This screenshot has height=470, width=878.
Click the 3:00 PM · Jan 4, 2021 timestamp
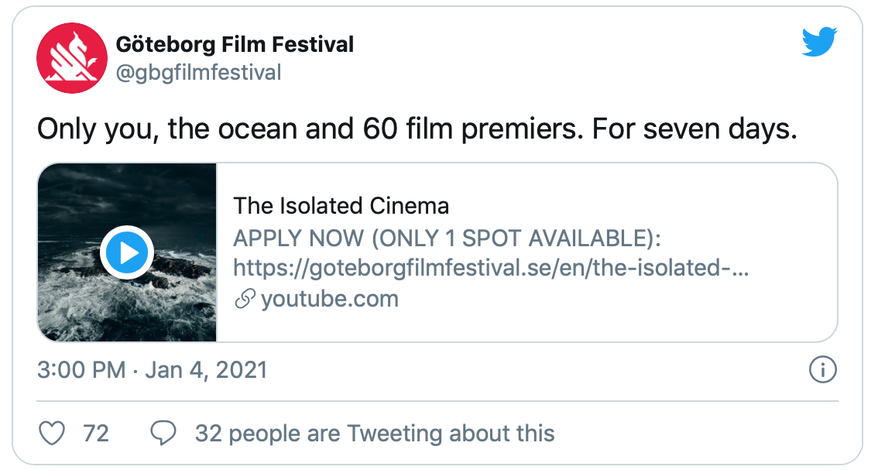tap(153, 369)
